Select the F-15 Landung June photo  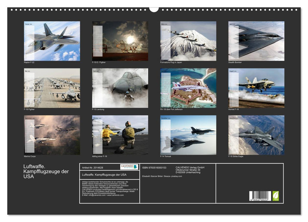point(121,89)
